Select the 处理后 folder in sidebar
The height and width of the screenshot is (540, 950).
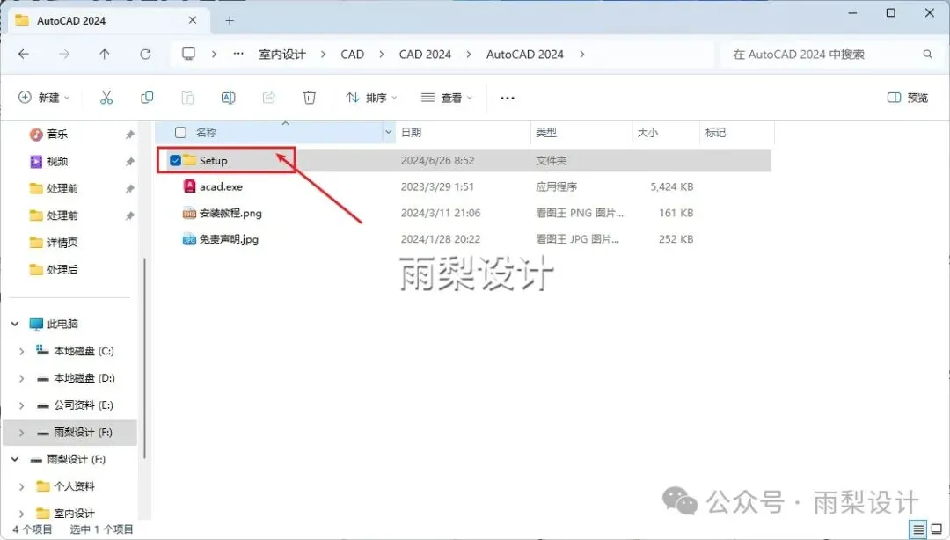[62, 270]
